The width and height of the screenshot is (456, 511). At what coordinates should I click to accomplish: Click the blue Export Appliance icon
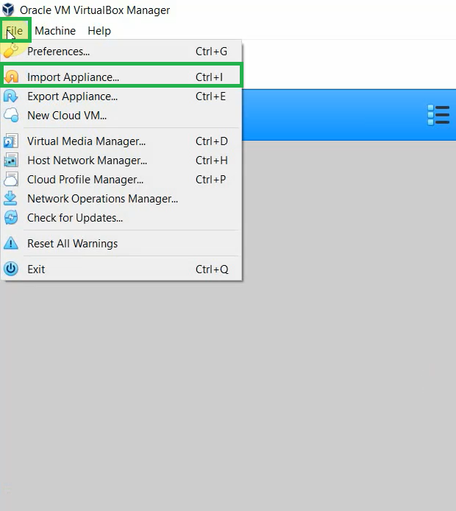[x=11, y=96]
